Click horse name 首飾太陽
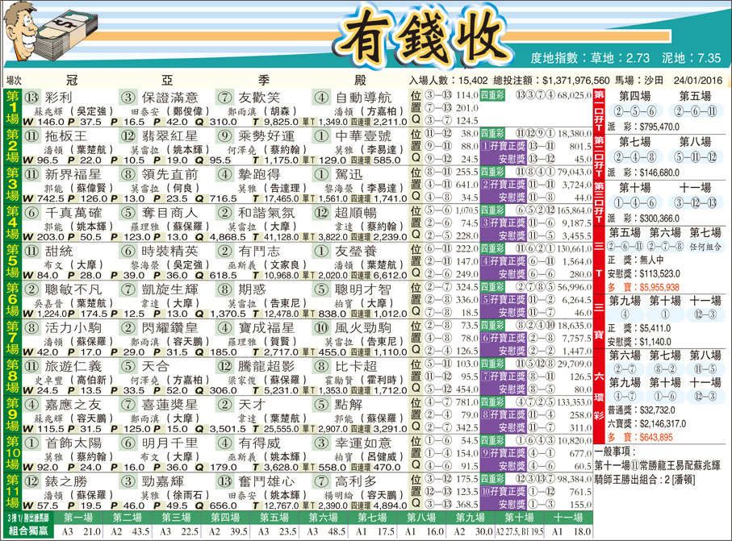This screenshot has width=732, height=541. coord(74,443)
